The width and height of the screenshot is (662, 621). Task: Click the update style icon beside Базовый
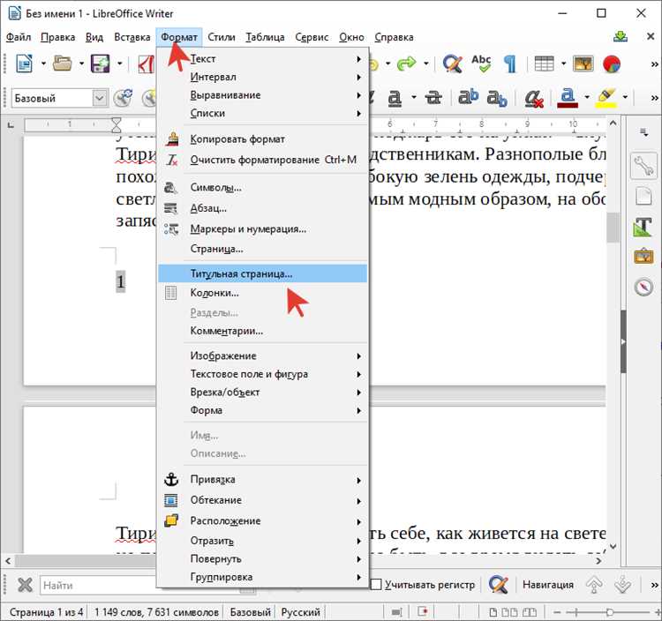(123, 98)
